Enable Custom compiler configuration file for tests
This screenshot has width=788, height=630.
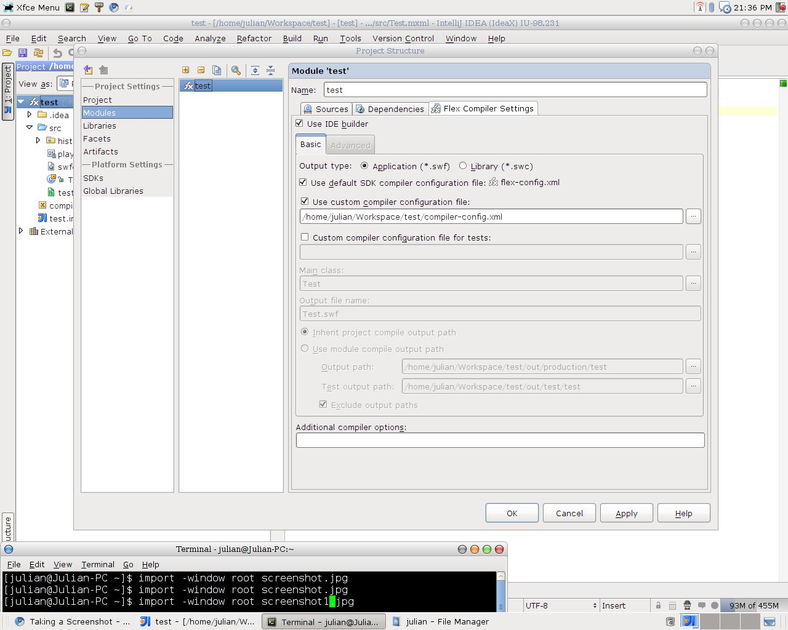pos(305,237)
